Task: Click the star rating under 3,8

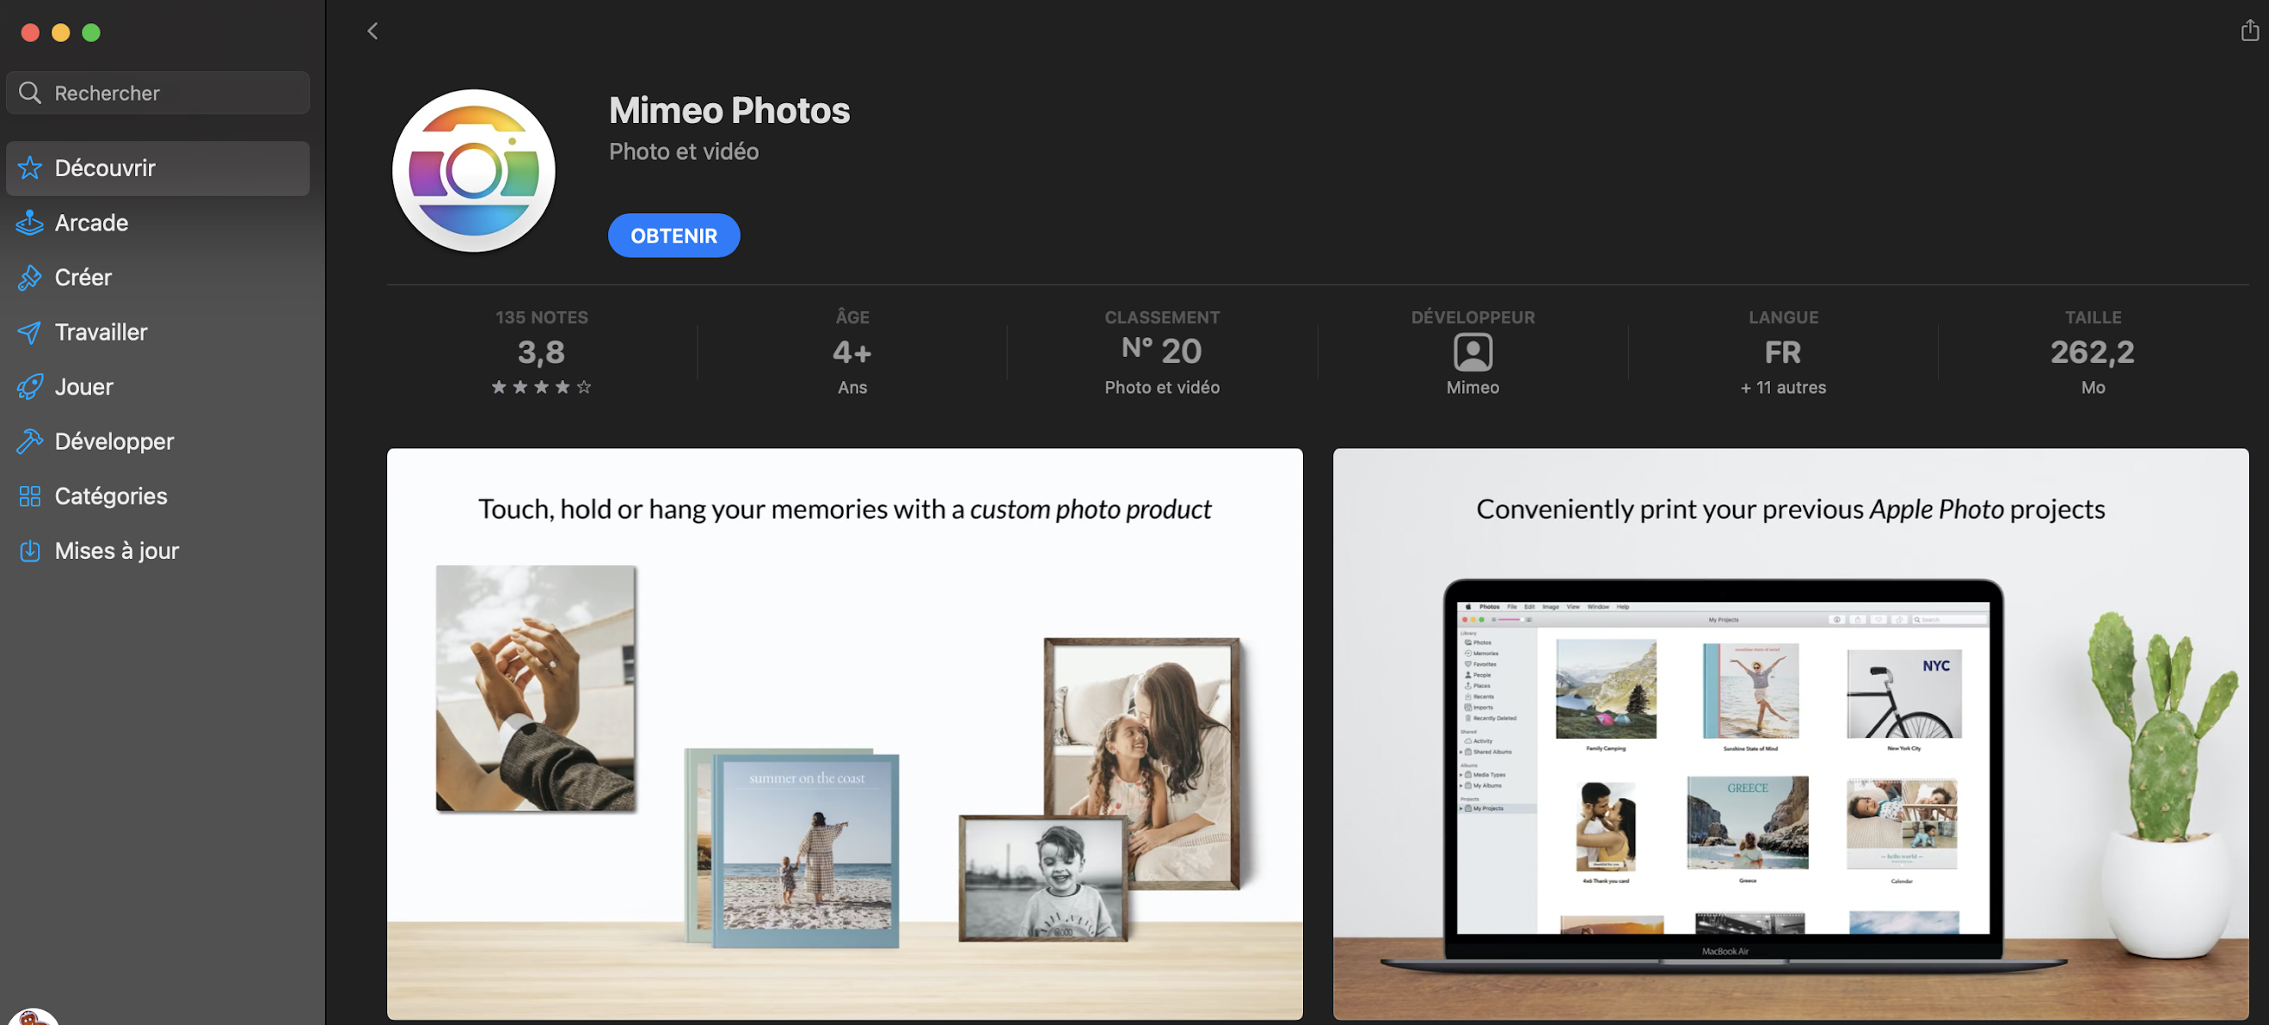Action: tap(540, 387)
